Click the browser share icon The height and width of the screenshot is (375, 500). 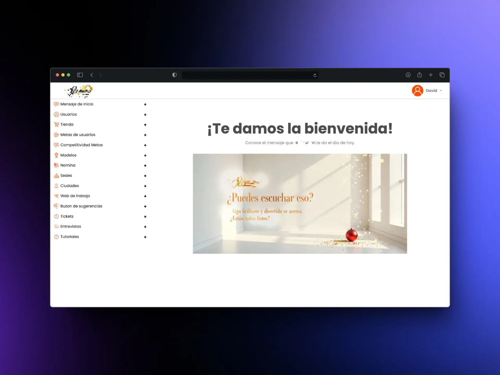(419, 75)
